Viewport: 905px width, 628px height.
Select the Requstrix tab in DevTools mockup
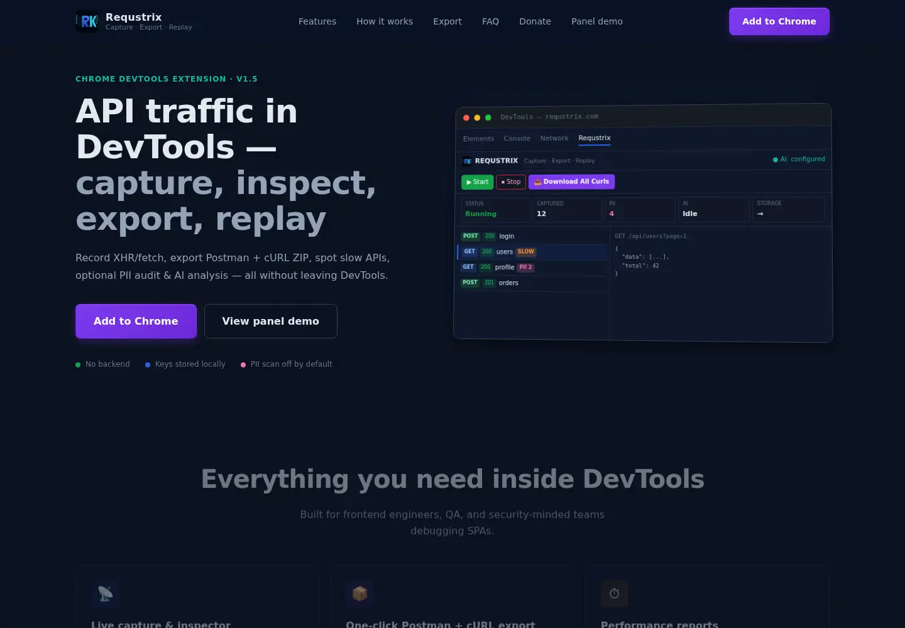[x=595, y=138]
